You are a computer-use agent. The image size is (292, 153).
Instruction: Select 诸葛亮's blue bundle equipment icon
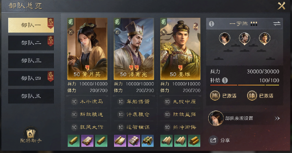[148, 141]
